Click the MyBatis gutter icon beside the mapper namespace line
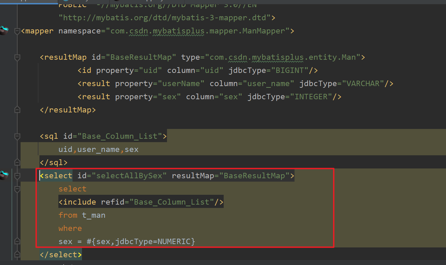This screenshot has width=446, height=265. click(x=4, y=30)
